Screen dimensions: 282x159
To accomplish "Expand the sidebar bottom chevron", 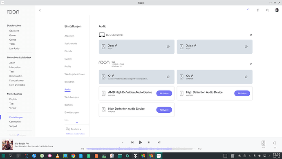I will 18,135.
